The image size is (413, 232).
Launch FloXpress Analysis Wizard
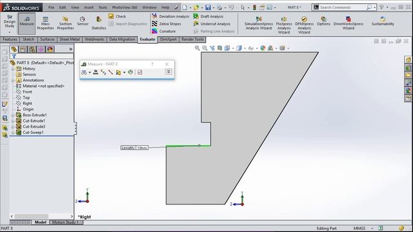[284, 25]
